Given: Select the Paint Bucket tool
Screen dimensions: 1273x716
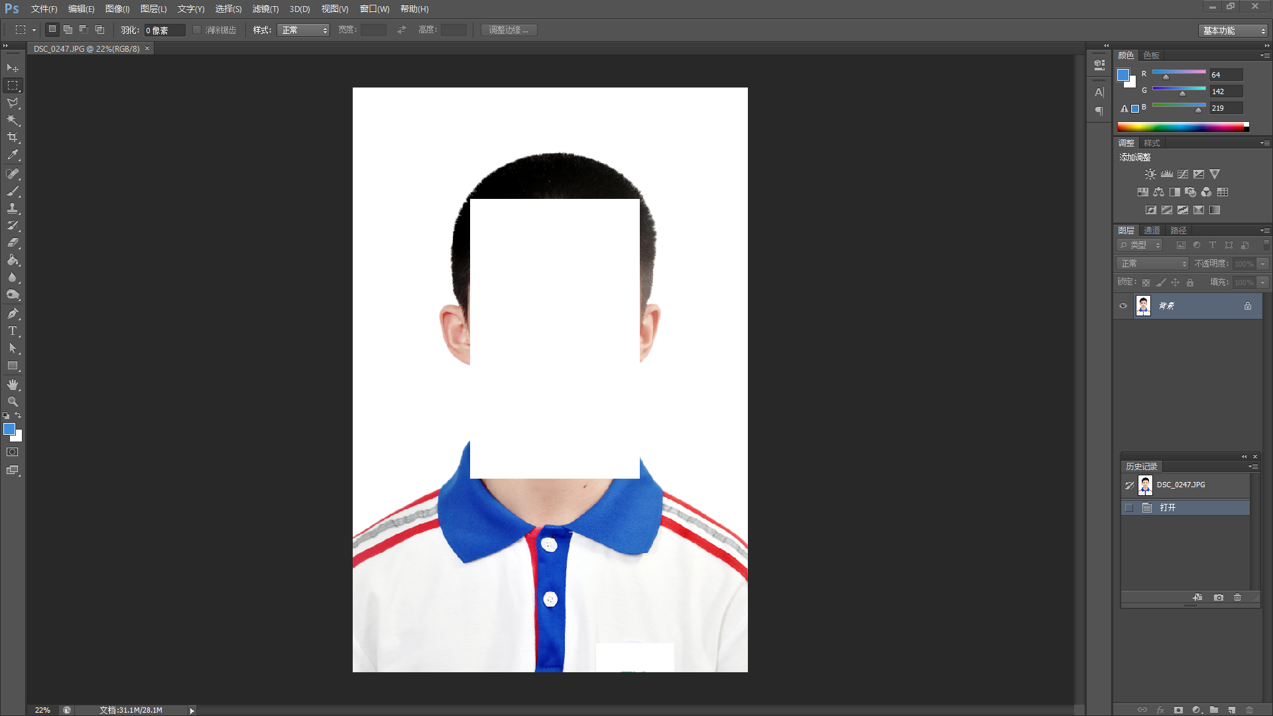Looking at the screenshot, I should [13, 260].
